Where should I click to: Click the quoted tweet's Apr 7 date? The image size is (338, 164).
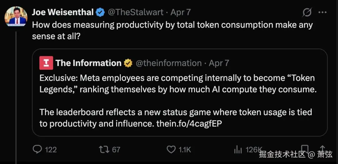(219, 63)
